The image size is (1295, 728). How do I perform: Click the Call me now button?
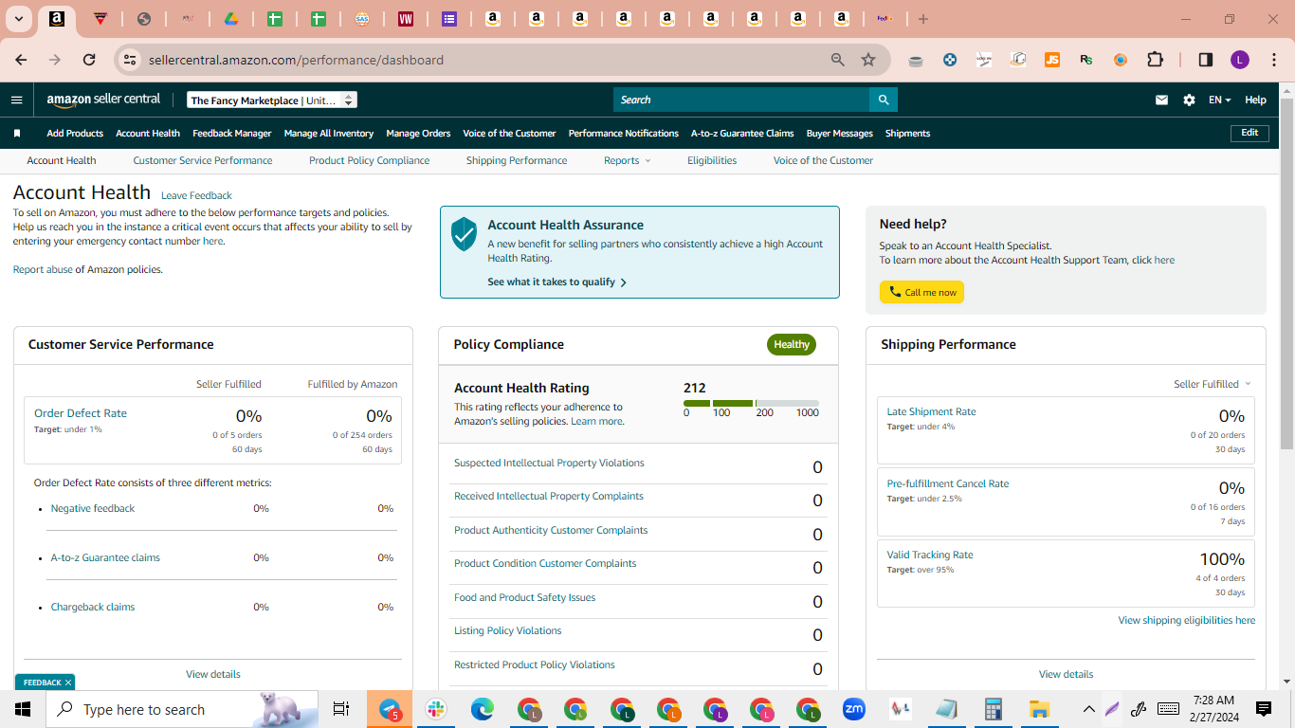click(921, 292)
